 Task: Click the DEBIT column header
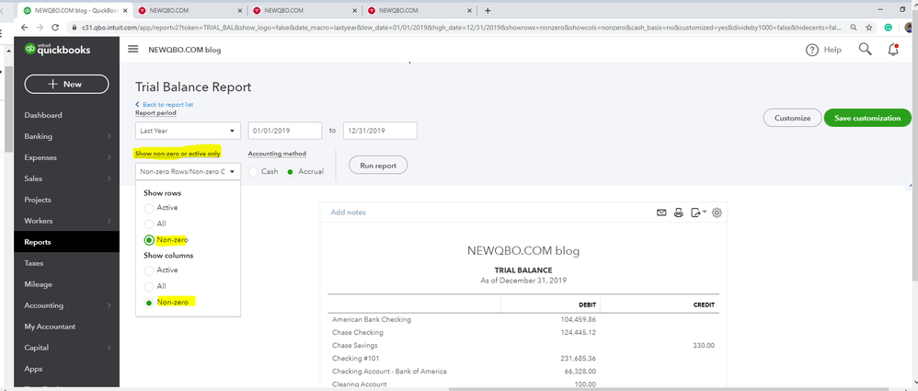[x=587, y=305]
